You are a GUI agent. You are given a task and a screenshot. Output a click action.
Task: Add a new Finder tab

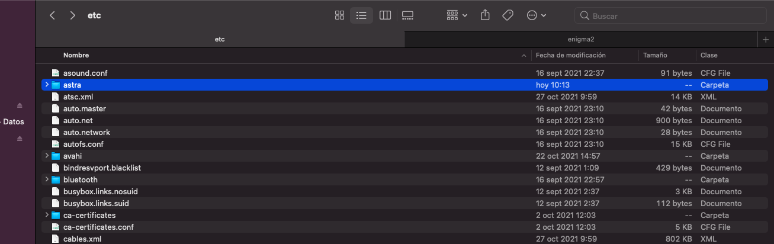766,39
